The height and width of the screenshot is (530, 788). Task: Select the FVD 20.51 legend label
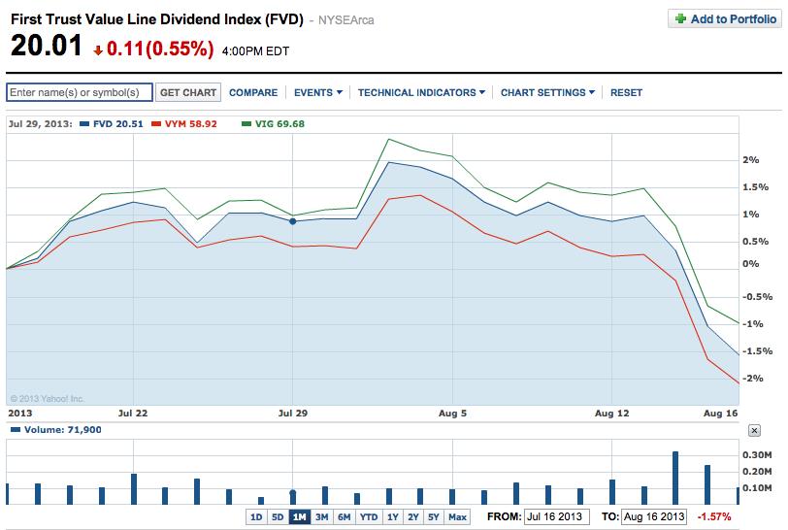coord(118,123)
